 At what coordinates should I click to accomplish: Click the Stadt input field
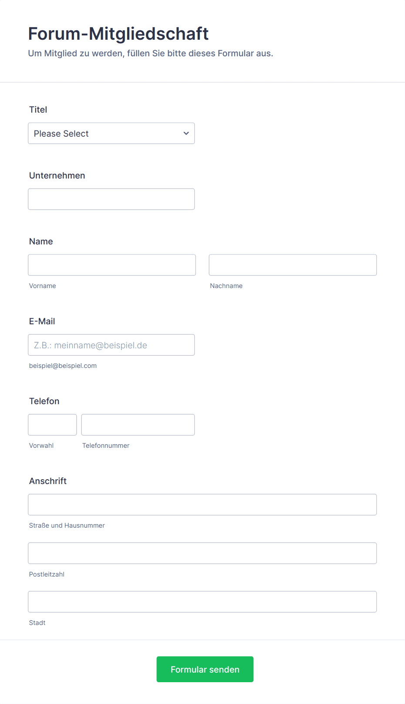tap(202, 602)
